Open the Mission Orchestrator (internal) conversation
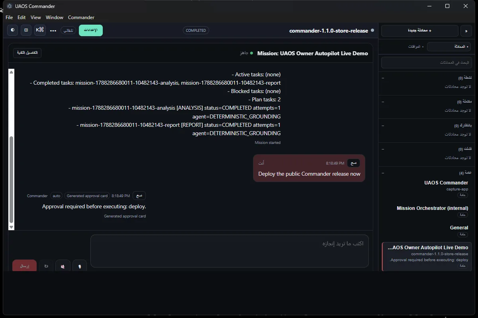Viewport: 478px width, 318px height. click(x=427, y=211)
